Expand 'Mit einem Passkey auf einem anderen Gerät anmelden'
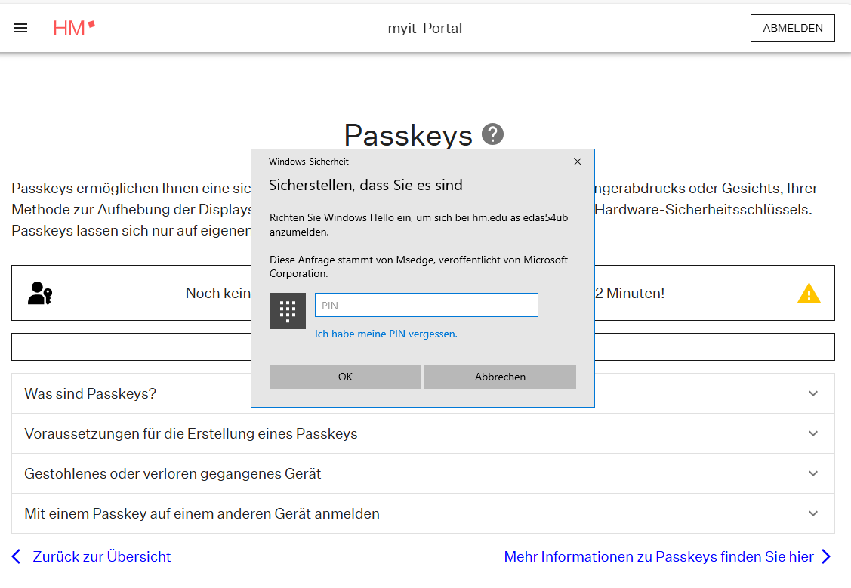The image size is (851, 588). point(812,513)
